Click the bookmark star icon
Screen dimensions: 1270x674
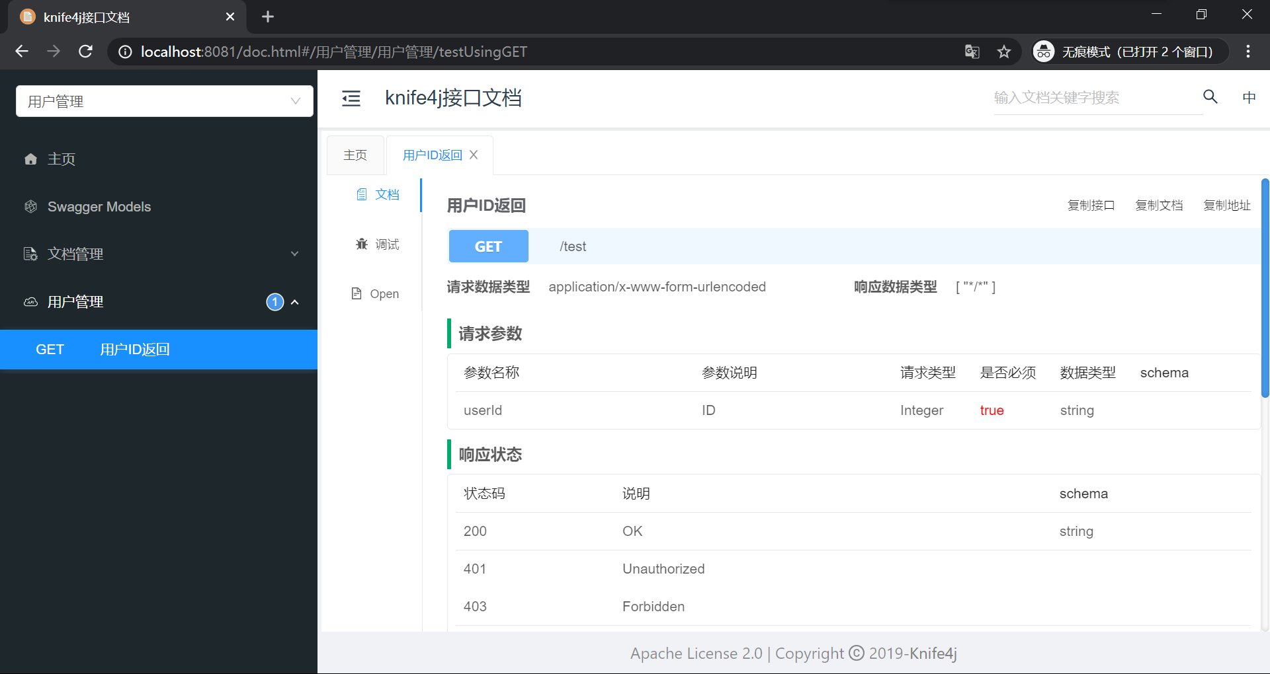click(x=1003, y=51)
